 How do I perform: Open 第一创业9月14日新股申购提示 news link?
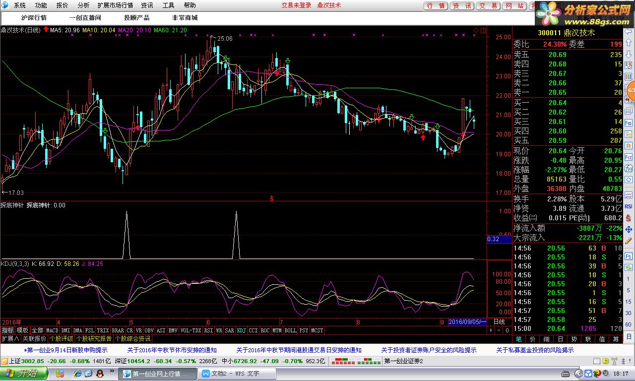tap(65, 350)
